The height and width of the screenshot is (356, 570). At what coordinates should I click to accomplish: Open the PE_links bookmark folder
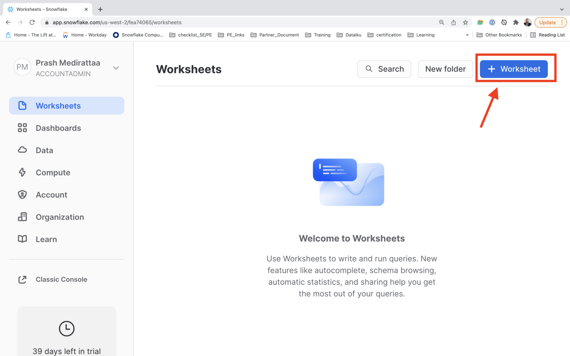(x=231, y=35)
